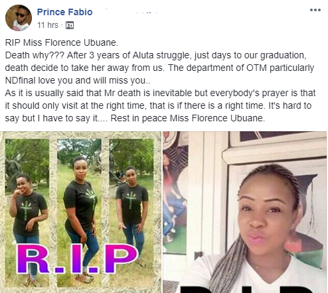
Task: Open Prince Fabio's round profile picture
Action: (x=19, y=18)
